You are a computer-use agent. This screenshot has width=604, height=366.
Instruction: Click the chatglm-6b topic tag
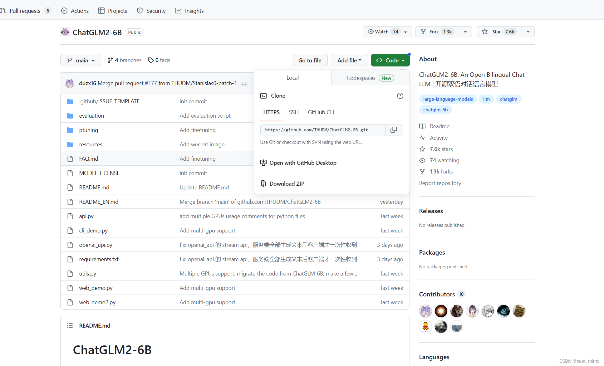[x=435, y=110]
